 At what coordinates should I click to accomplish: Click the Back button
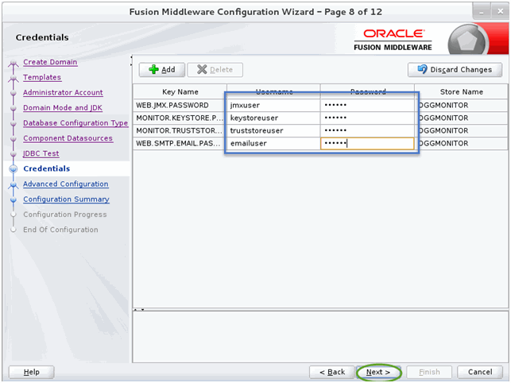(x=331, y=372)
